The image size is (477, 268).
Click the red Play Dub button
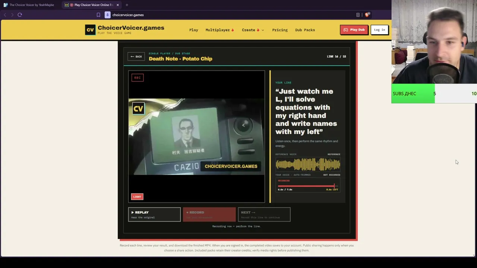pos(354,30)
